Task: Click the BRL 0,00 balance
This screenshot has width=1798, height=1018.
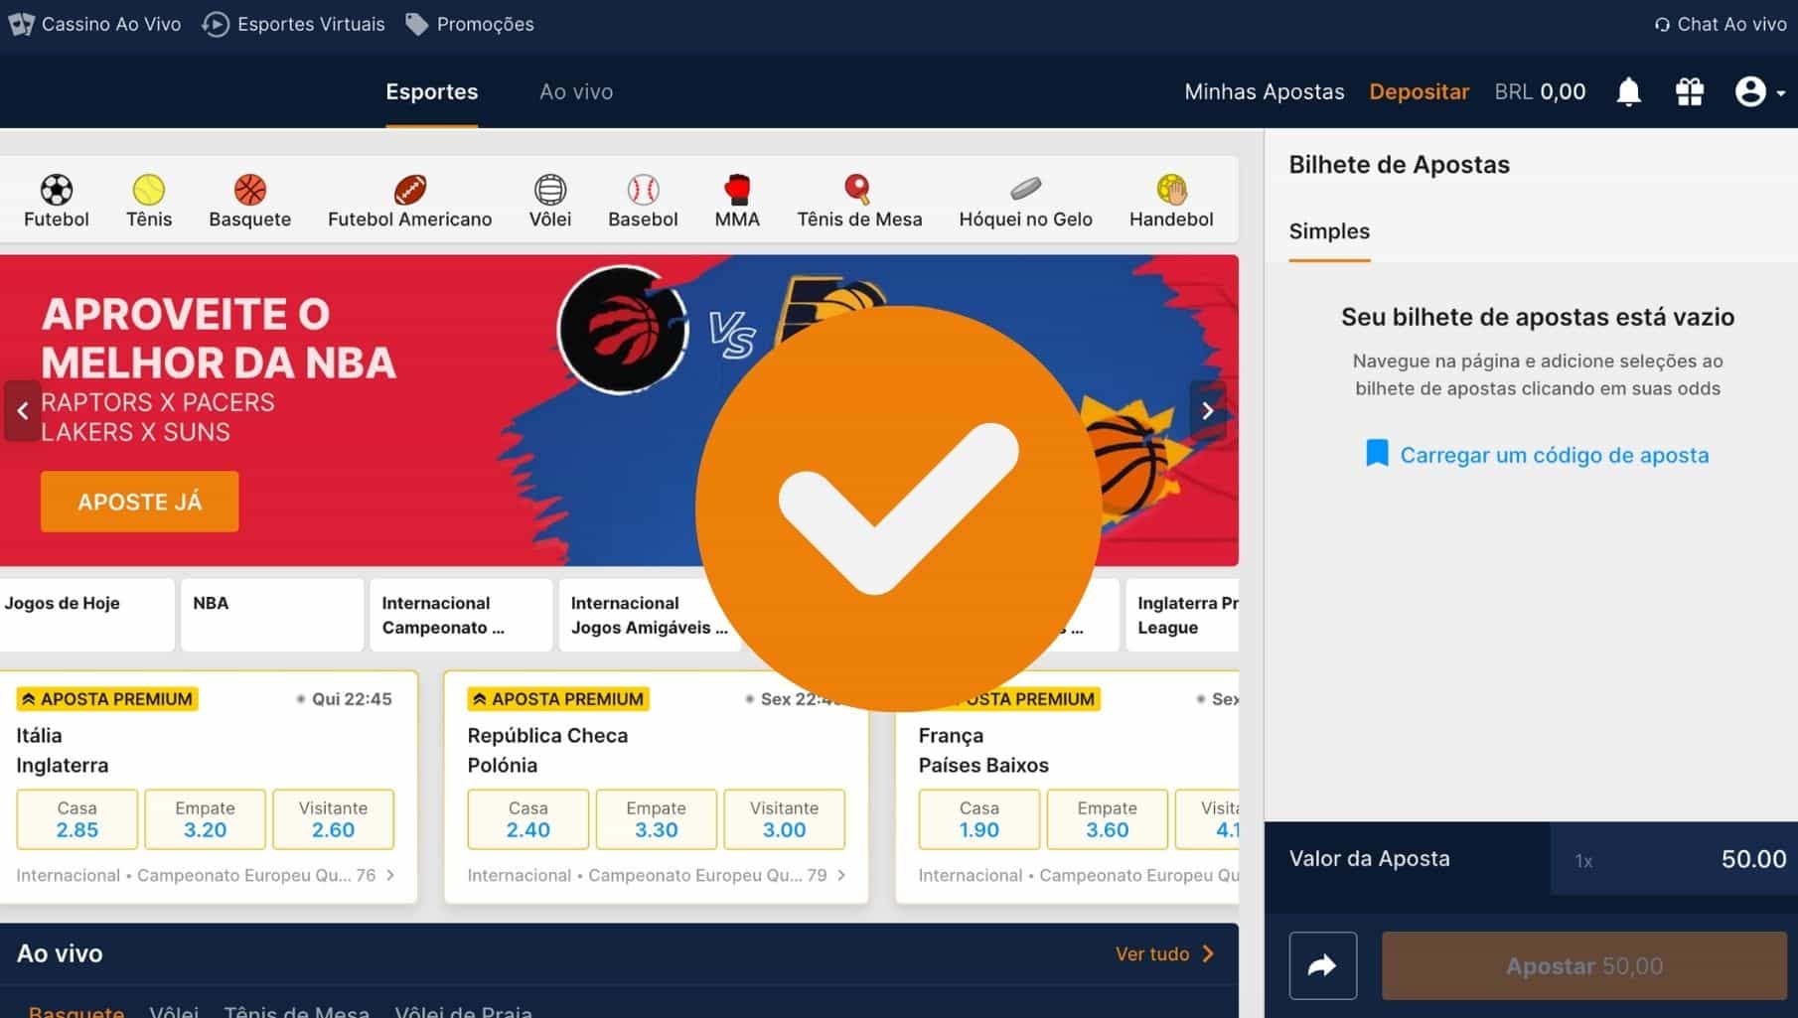Action: pos(1540,91)
